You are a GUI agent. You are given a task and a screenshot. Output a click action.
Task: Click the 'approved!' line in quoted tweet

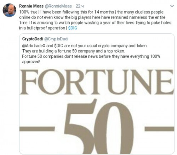pos(31,62)
